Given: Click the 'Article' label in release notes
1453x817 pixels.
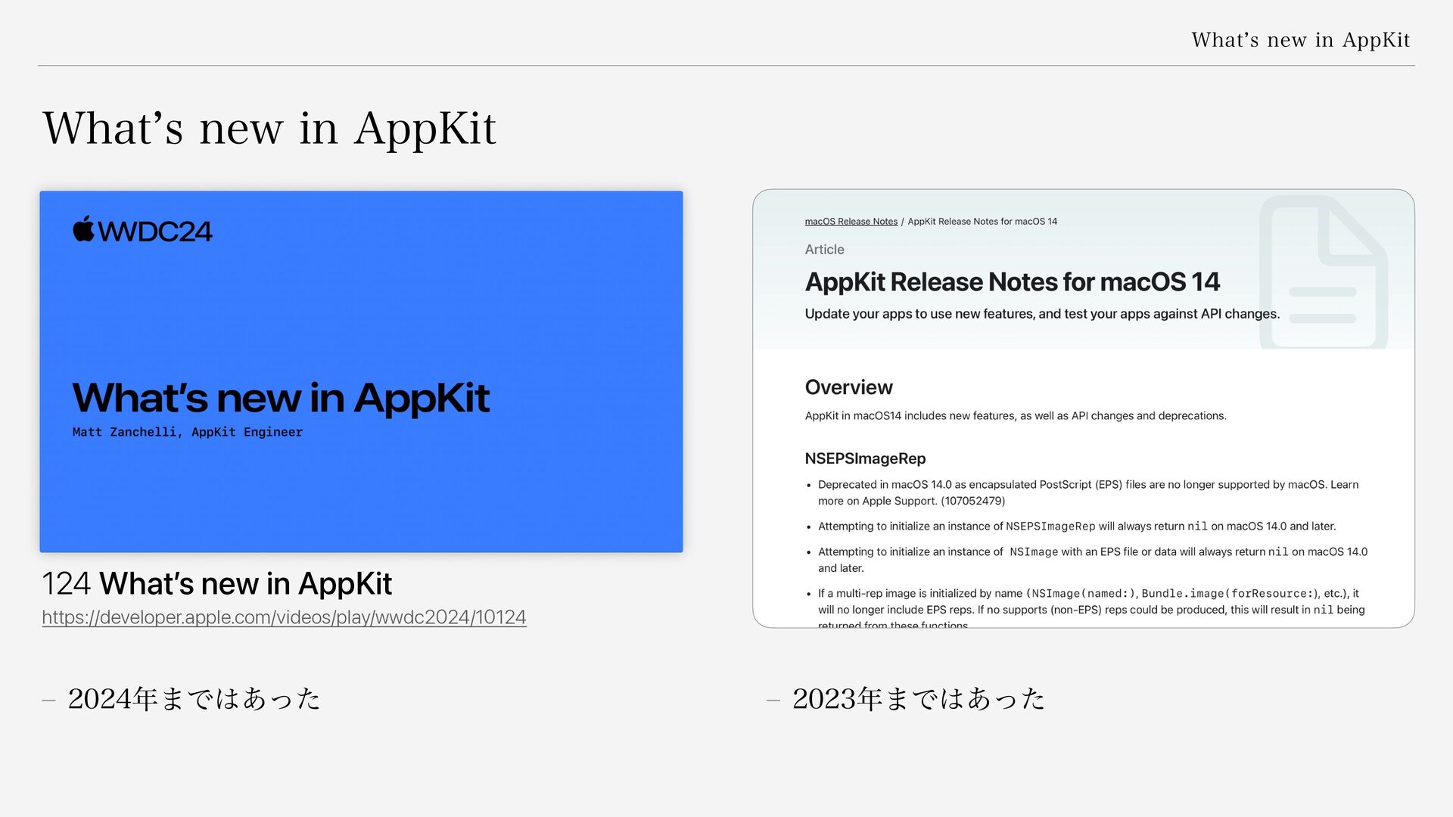Looking at the screenshot, I should tap(824, 250).
